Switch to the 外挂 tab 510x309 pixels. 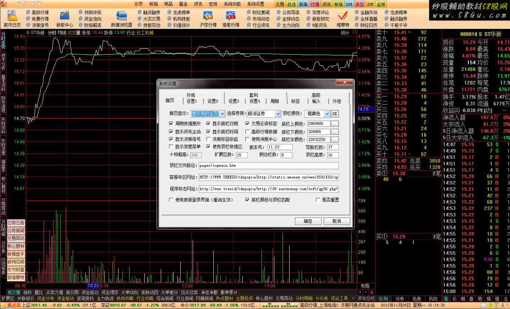coord(337,101)
